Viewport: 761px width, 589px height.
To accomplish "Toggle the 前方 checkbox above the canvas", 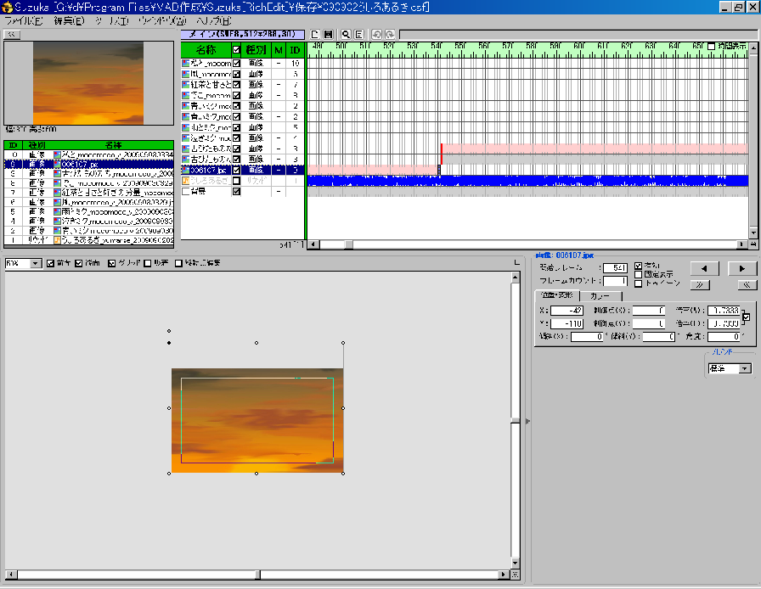I will (x=50, y=263).
